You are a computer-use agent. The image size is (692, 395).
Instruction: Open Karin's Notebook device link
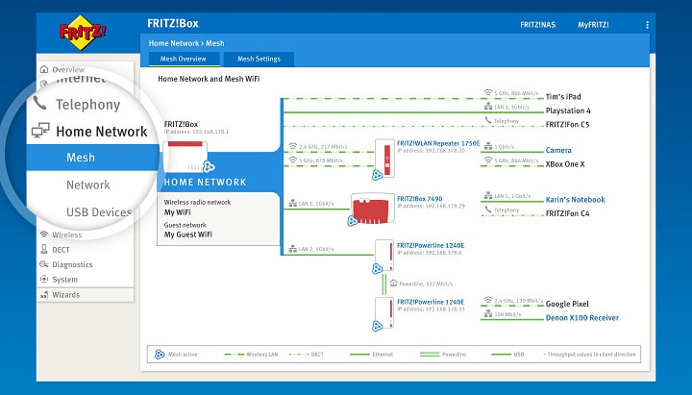(575, 200)
